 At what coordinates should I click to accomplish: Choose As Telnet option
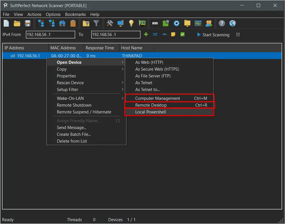[x=169, y=83]
